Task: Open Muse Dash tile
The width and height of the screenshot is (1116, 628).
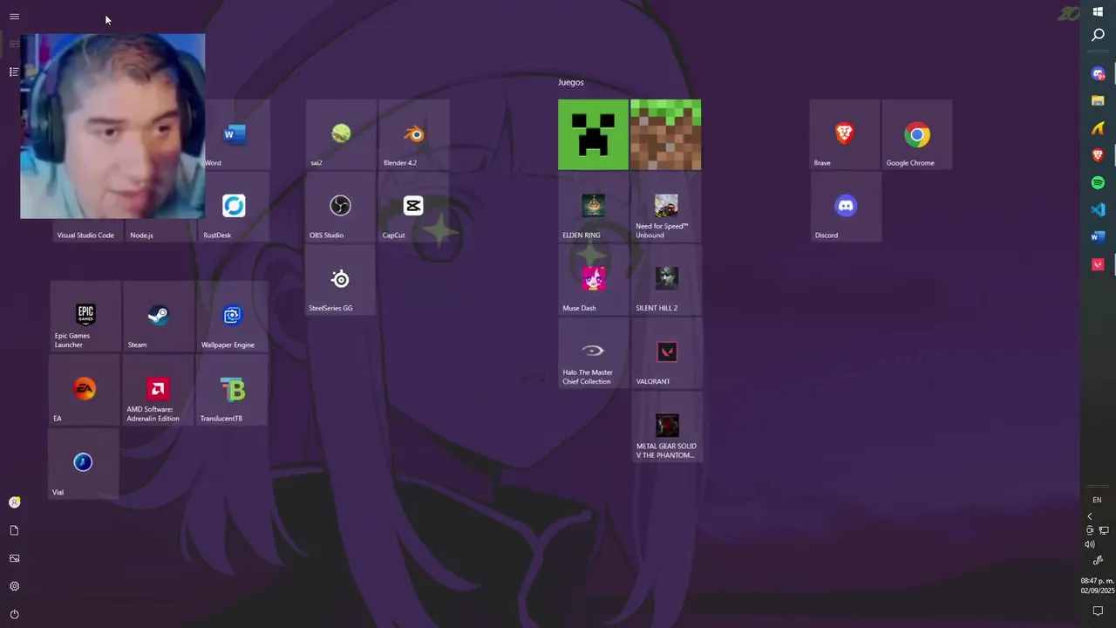Action: pyautogui.click(x=593, y=280)
